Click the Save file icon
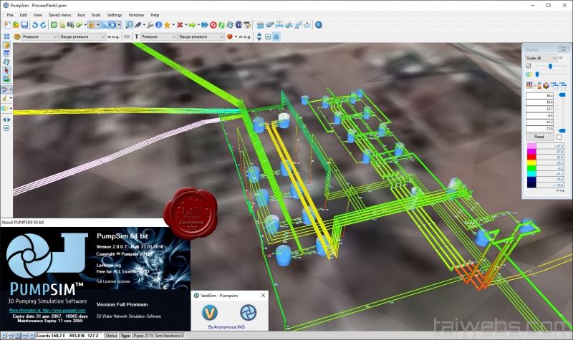 click(25, 24)
